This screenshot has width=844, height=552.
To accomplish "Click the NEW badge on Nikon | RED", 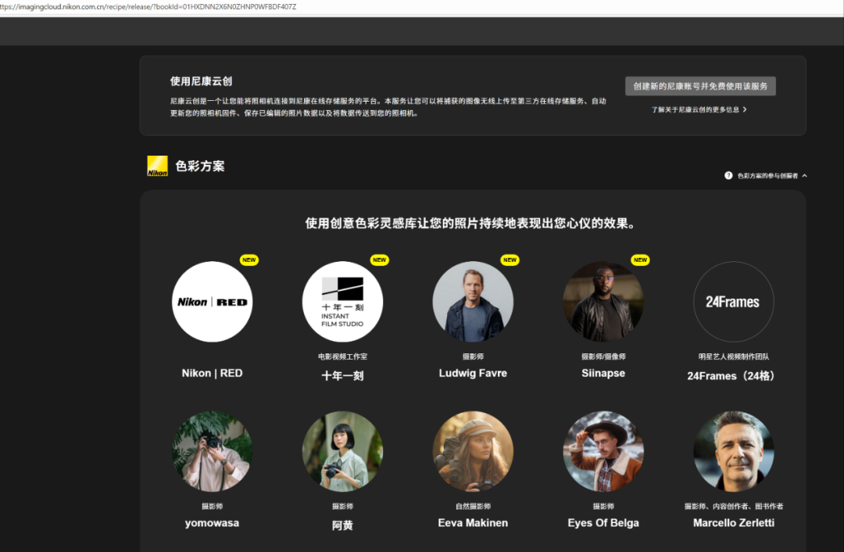I will 249,260.
